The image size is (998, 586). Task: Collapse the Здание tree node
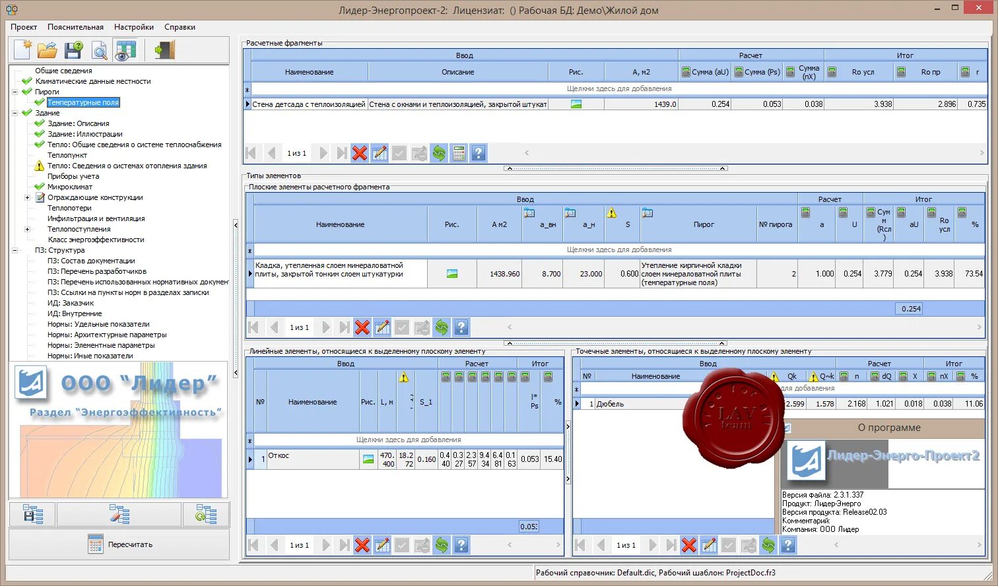(15, 113)
